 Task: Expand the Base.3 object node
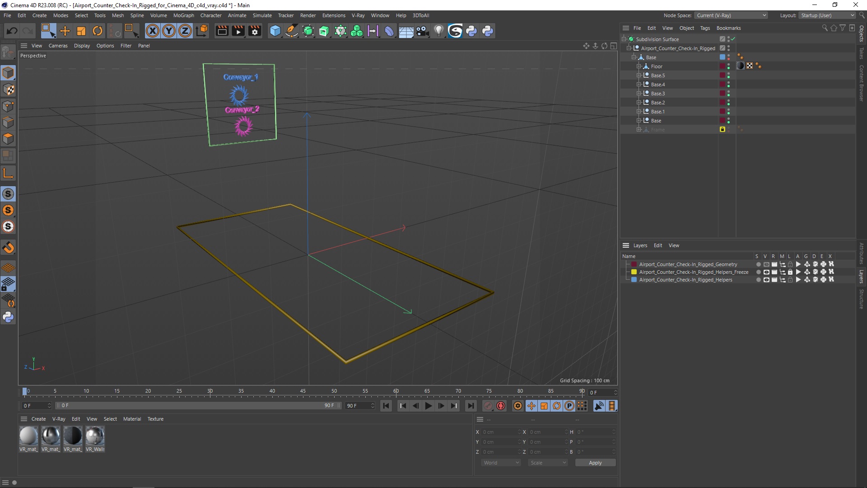point(639,94)
